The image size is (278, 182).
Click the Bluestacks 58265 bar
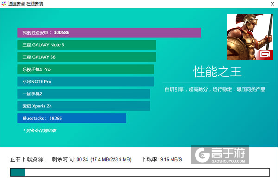coord(72,118)
